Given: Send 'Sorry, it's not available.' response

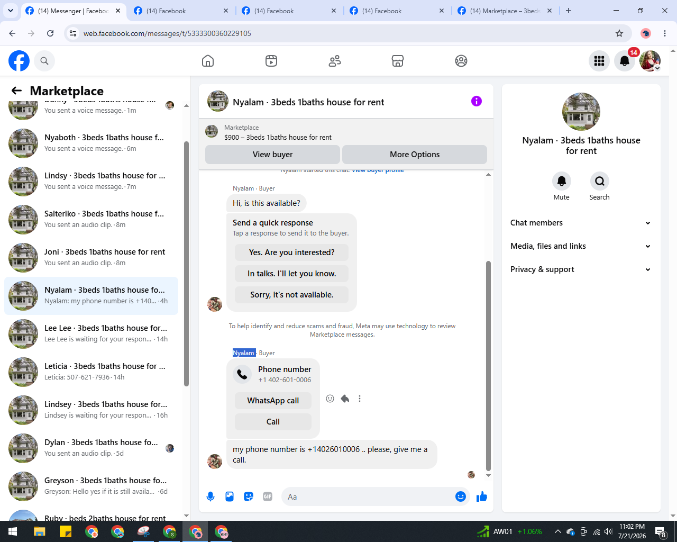Looking at the screenshot, I should 292,295.
